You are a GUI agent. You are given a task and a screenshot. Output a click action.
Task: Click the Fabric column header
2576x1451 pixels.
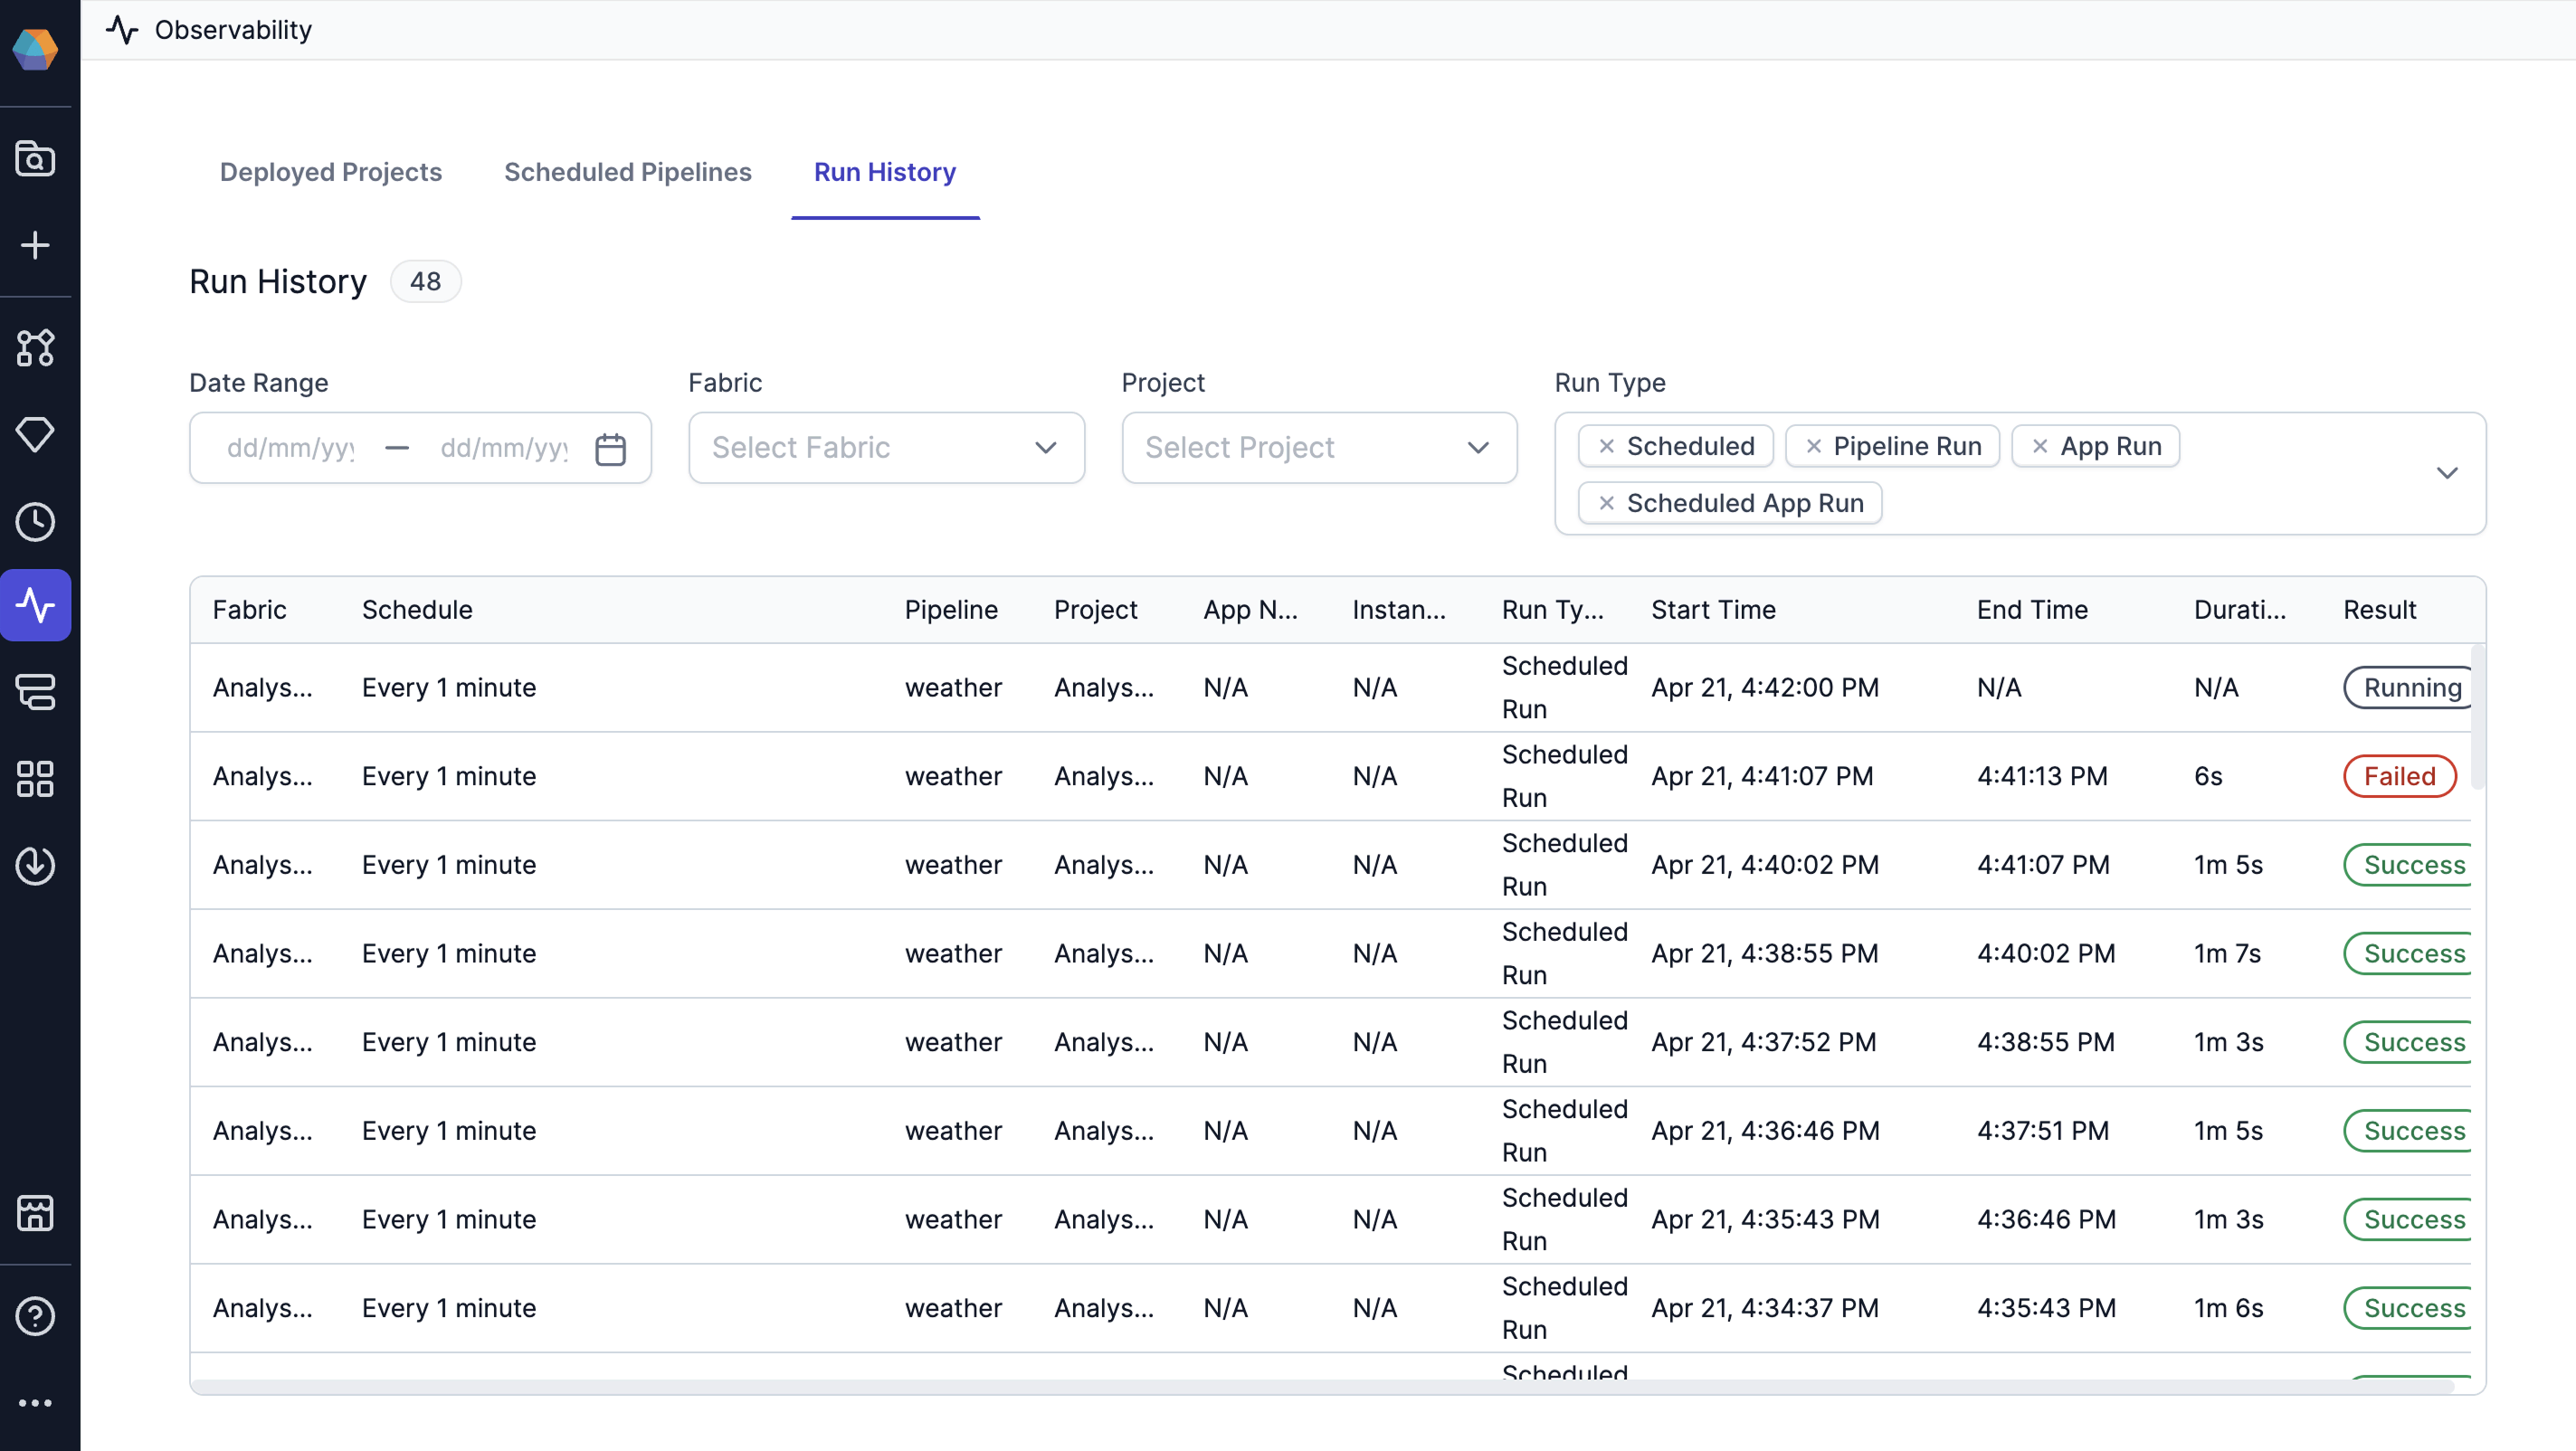point(249,610)
